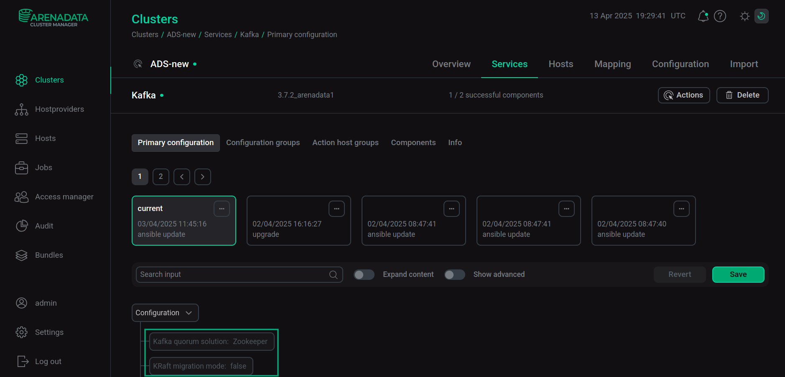
Task: Open Jobs in the sidebar
Action: coord(33,168)
